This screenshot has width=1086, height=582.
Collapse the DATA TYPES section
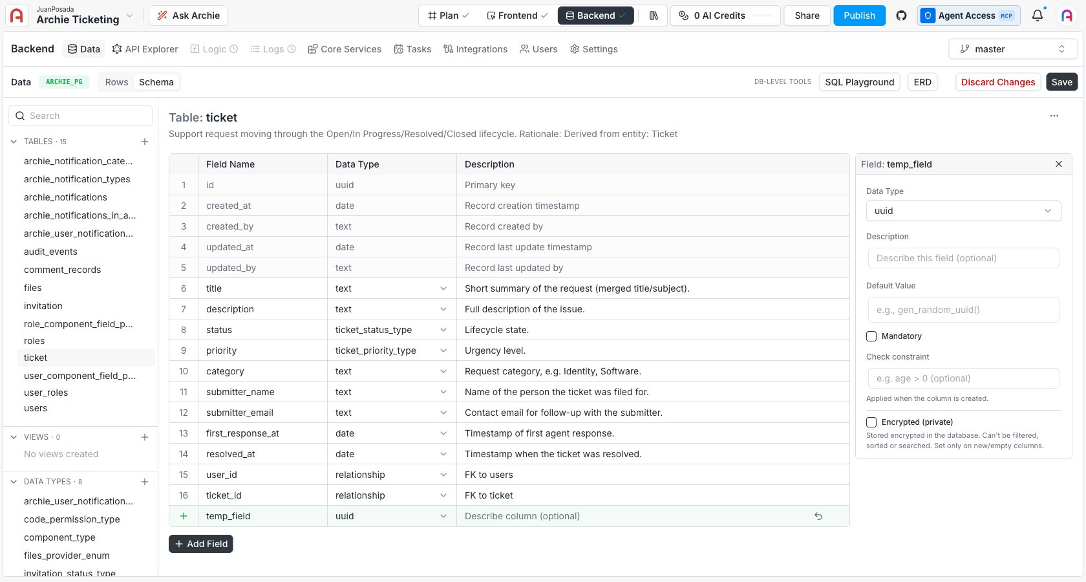point(14,482)
